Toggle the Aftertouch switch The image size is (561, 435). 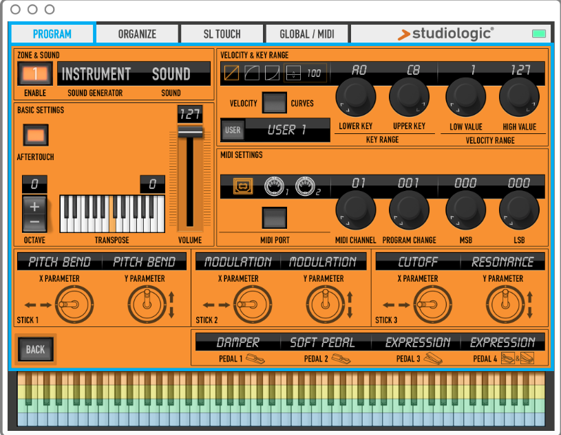pyautogui.click(x=35, y=135)
